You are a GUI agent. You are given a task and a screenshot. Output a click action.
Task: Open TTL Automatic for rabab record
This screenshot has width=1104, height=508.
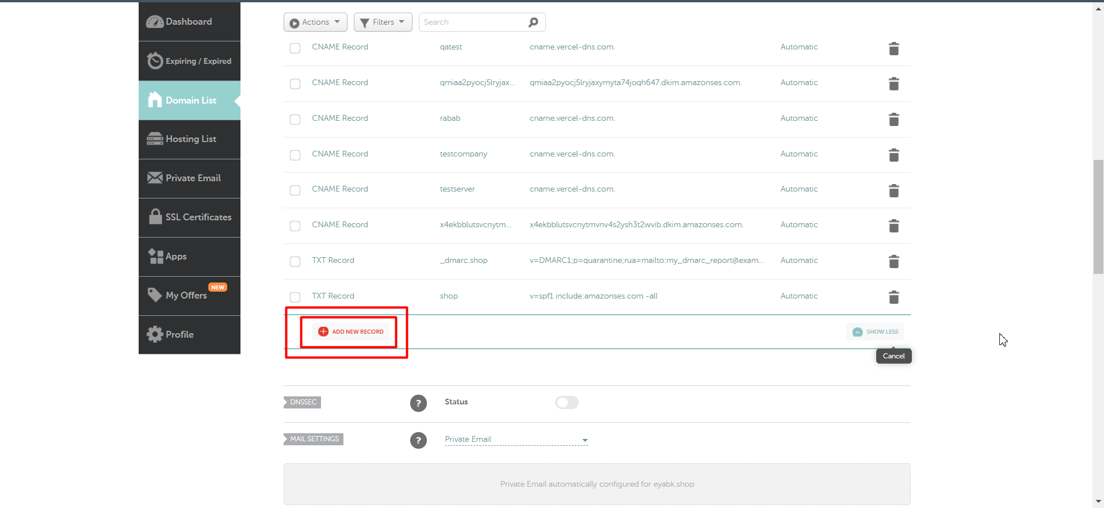pyautogui.click(x=799, y=119)
